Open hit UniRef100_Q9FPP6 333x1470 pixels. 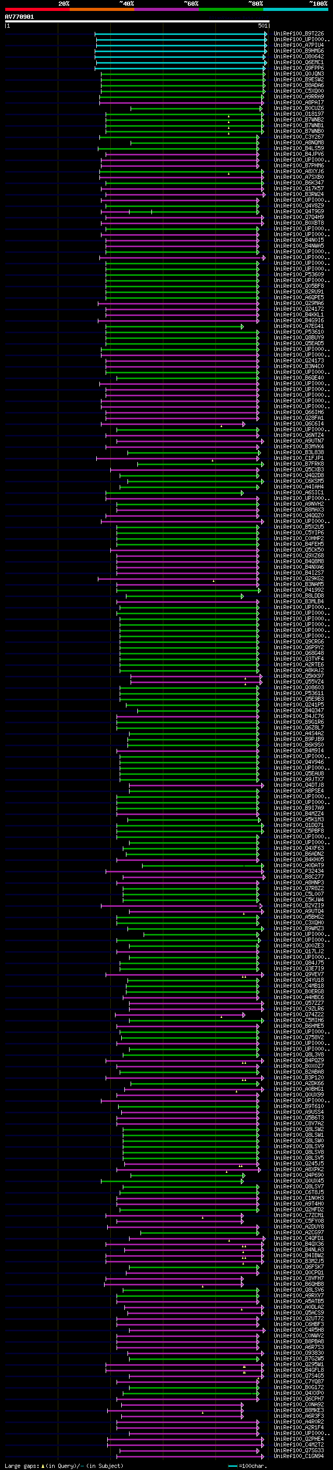click(x=299, y=68)
